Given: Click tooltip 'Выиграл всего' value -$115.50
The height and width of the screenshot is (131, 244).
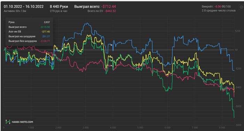Looking at the screenshot, I should (x=45, y=27).
